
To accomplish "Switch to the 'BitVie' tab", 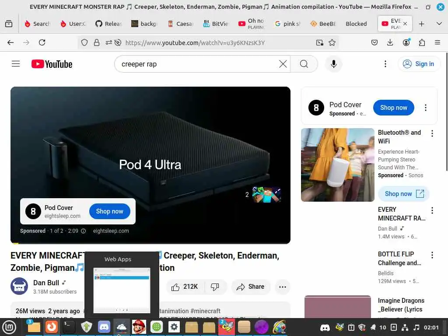I will click(216, 24).
